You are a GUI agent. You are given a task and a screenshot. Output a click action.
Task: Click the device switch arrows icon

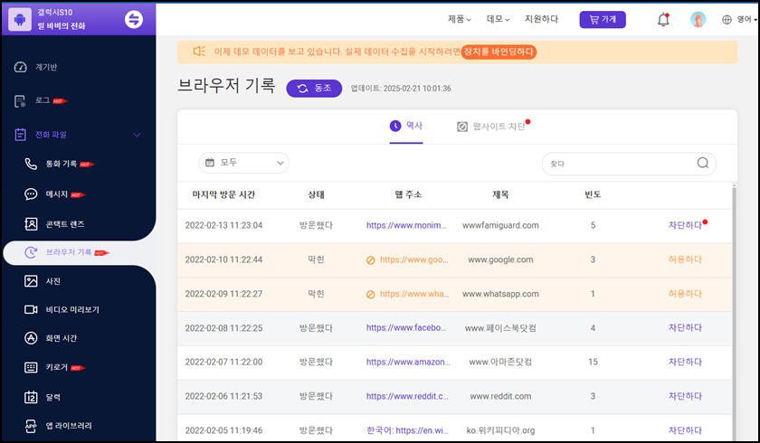click(x=134, y=19)
